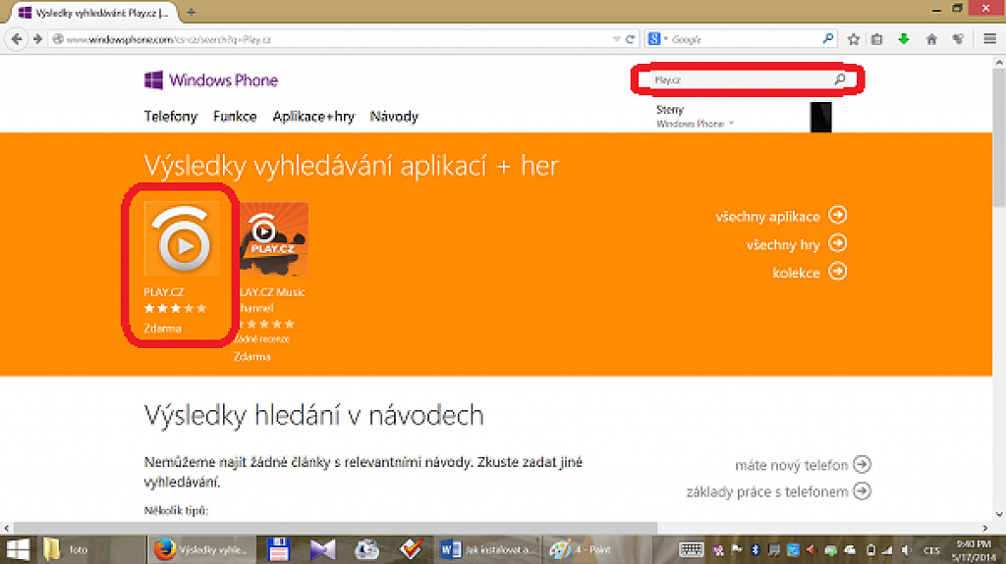The image size is (1006, 564).
Task: Open the Firefox hamburger menu
Action: [x=989, y=39]
